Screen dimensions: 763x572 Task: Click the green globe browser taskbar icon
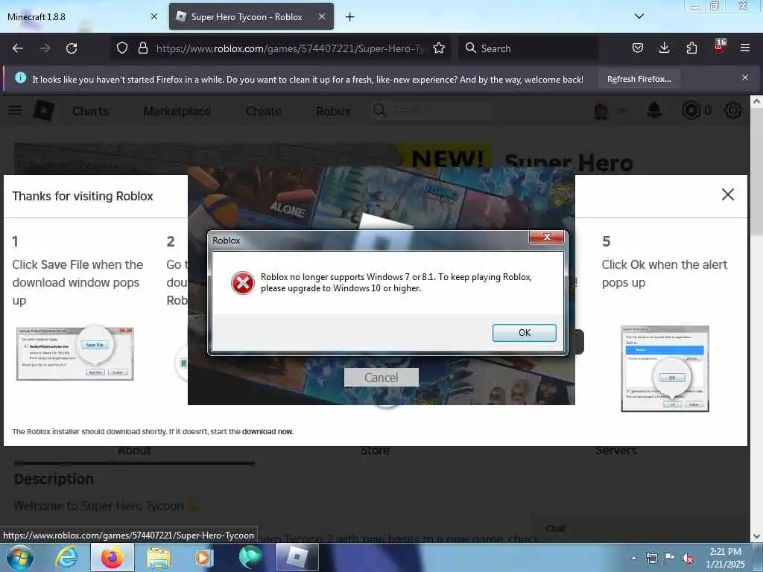(x=250, y=557)
